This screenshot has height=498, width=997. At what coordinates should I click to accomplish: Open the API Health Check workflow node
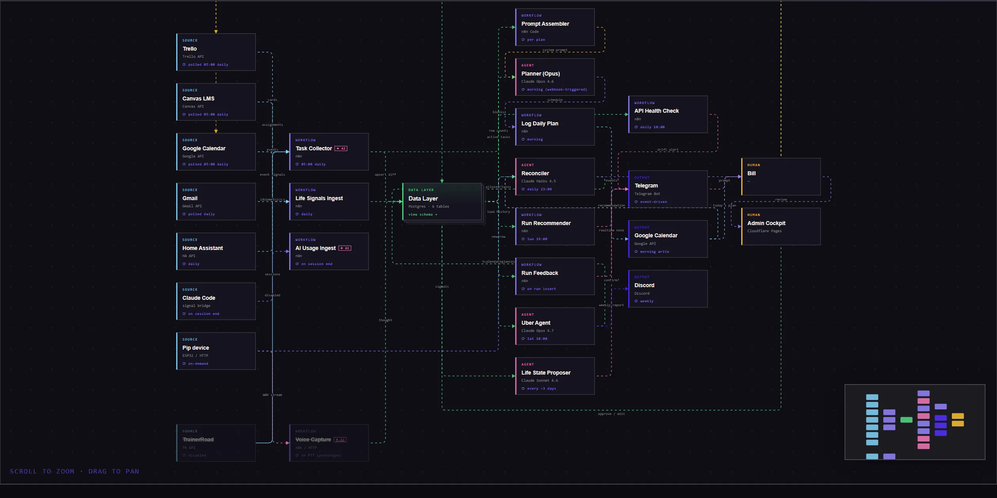668,114
